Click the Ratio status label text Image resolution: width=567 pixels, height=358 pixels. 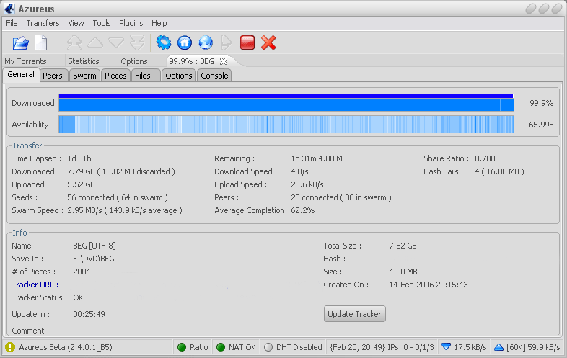(199, 347)
